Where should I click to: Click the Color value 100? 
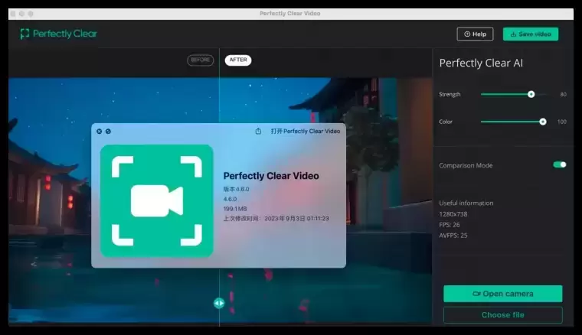coord(562,122)
